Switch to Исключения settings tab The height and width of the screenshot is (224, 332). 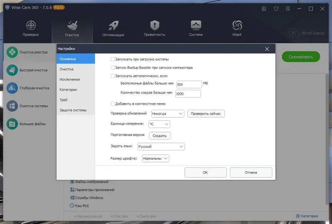[76, 79]
